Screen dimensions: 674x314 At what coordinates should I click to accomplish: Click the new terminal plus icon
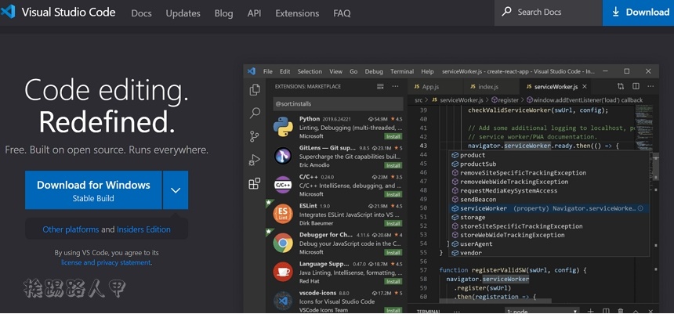pyautogui.click(x=591, y=311)
